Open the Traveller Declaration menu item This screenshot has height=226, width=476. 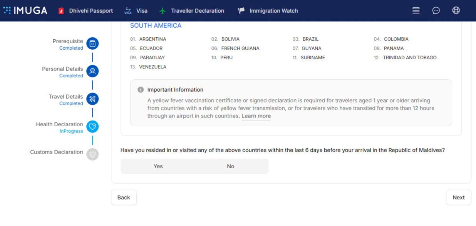[191, 11]
